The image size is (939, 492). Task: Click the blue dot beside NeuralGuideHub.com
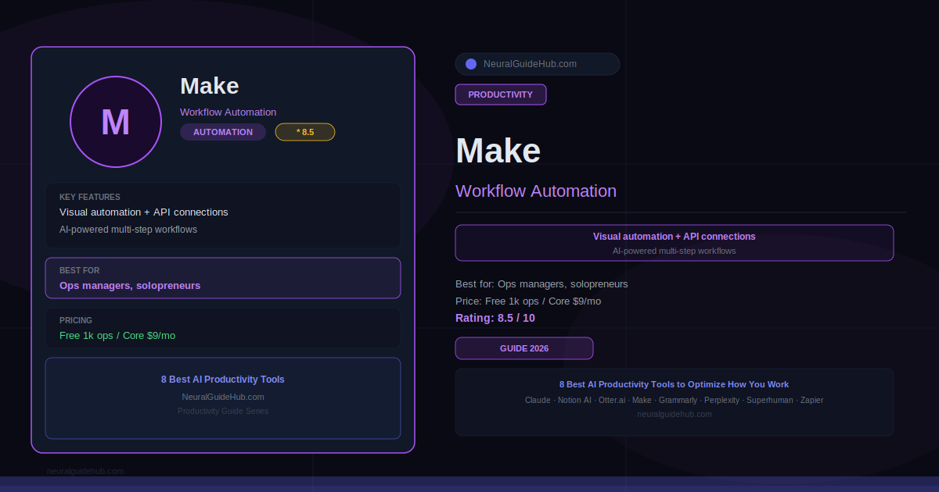471,64
